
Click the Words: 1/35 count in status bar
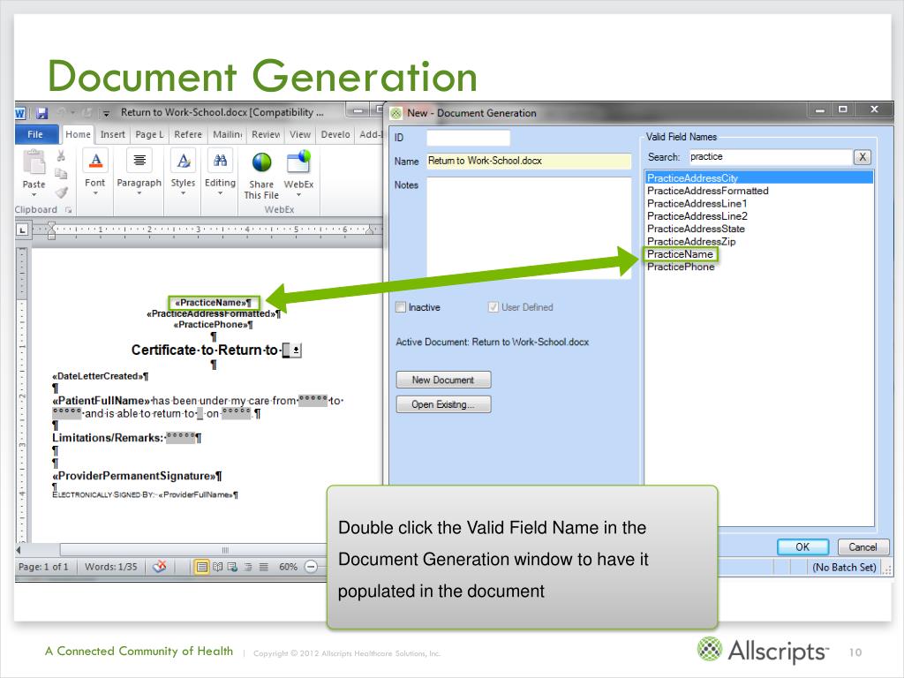[x=110, y=567]
